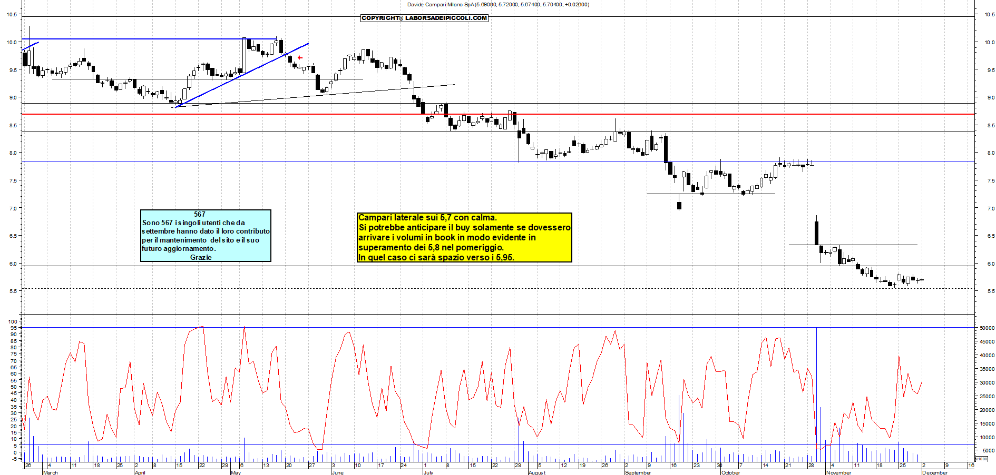This screenshot has height=475, width=996.
Task: Select the 'November' month label
Action: [x=838, y=472]
